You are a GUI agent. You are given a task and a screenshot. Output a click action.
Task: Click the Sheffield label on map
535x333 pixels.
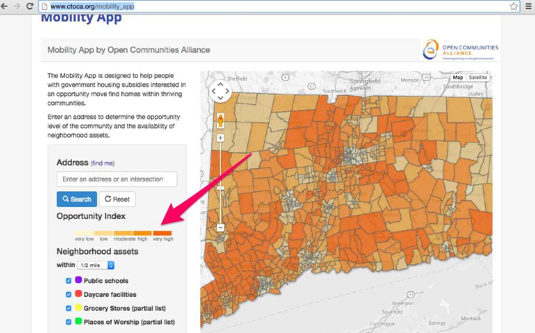[237, 79]
